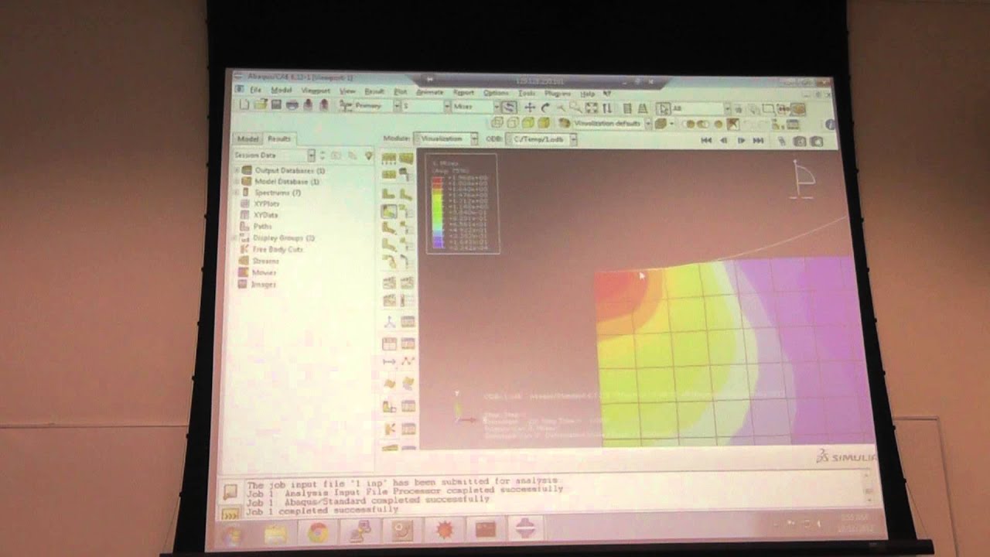Viewport: 990px width, 557px height.
Task: Click the Save model database icon
Action: pos(276,105)
